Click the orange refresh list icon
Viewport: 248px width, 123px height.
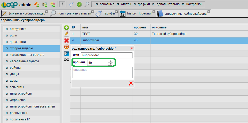(x=66, y=47)
